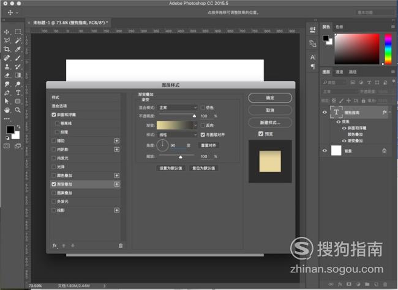
Task: Click the 重置对齐 (Reset Alignment) button
Action: 208,145
